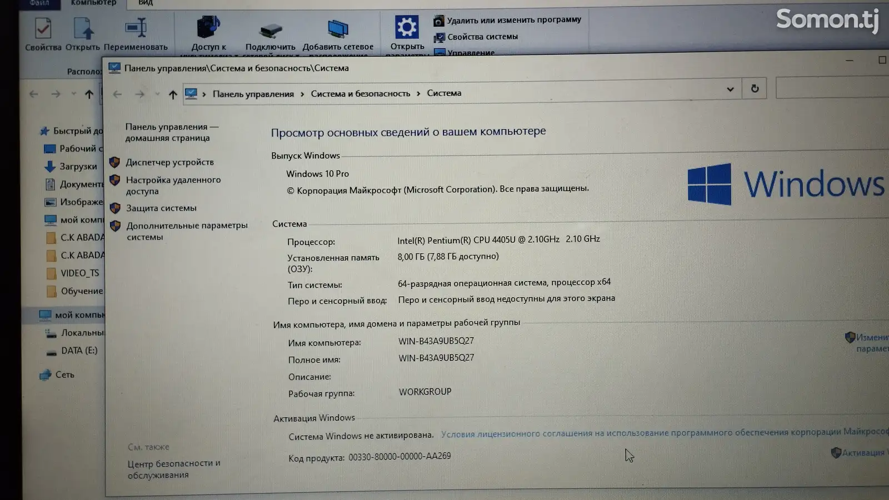Minimize the System window
Image resolution: width=889 pixels, height=500 pixels.
tap(849, 60)
